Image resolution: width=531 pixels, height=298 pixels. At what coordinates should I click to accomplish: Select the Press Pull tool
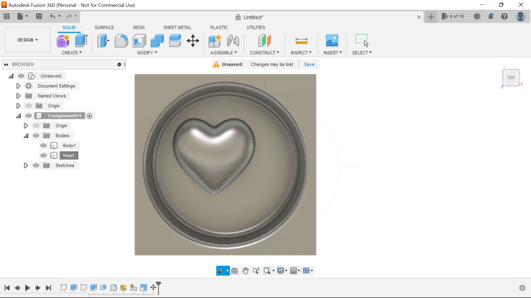point(103,41)
